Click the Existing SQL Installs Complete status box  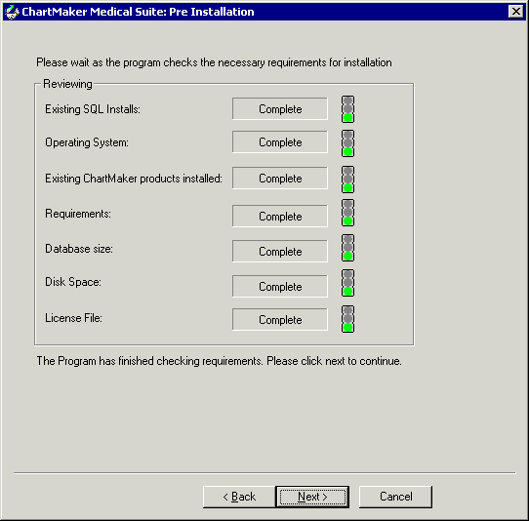(x=280, y=109)
